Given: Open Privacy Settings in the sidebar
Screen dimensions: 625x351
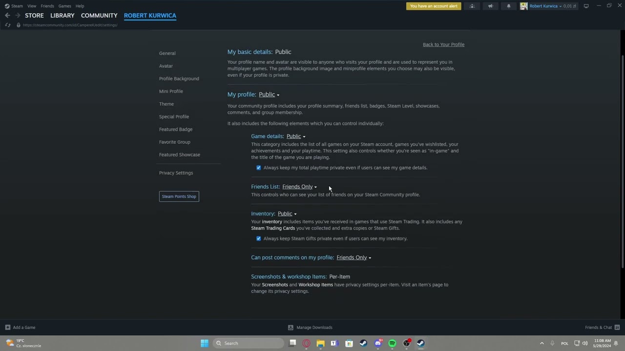Looking at the screenshot, I should (x=176, y=173).
